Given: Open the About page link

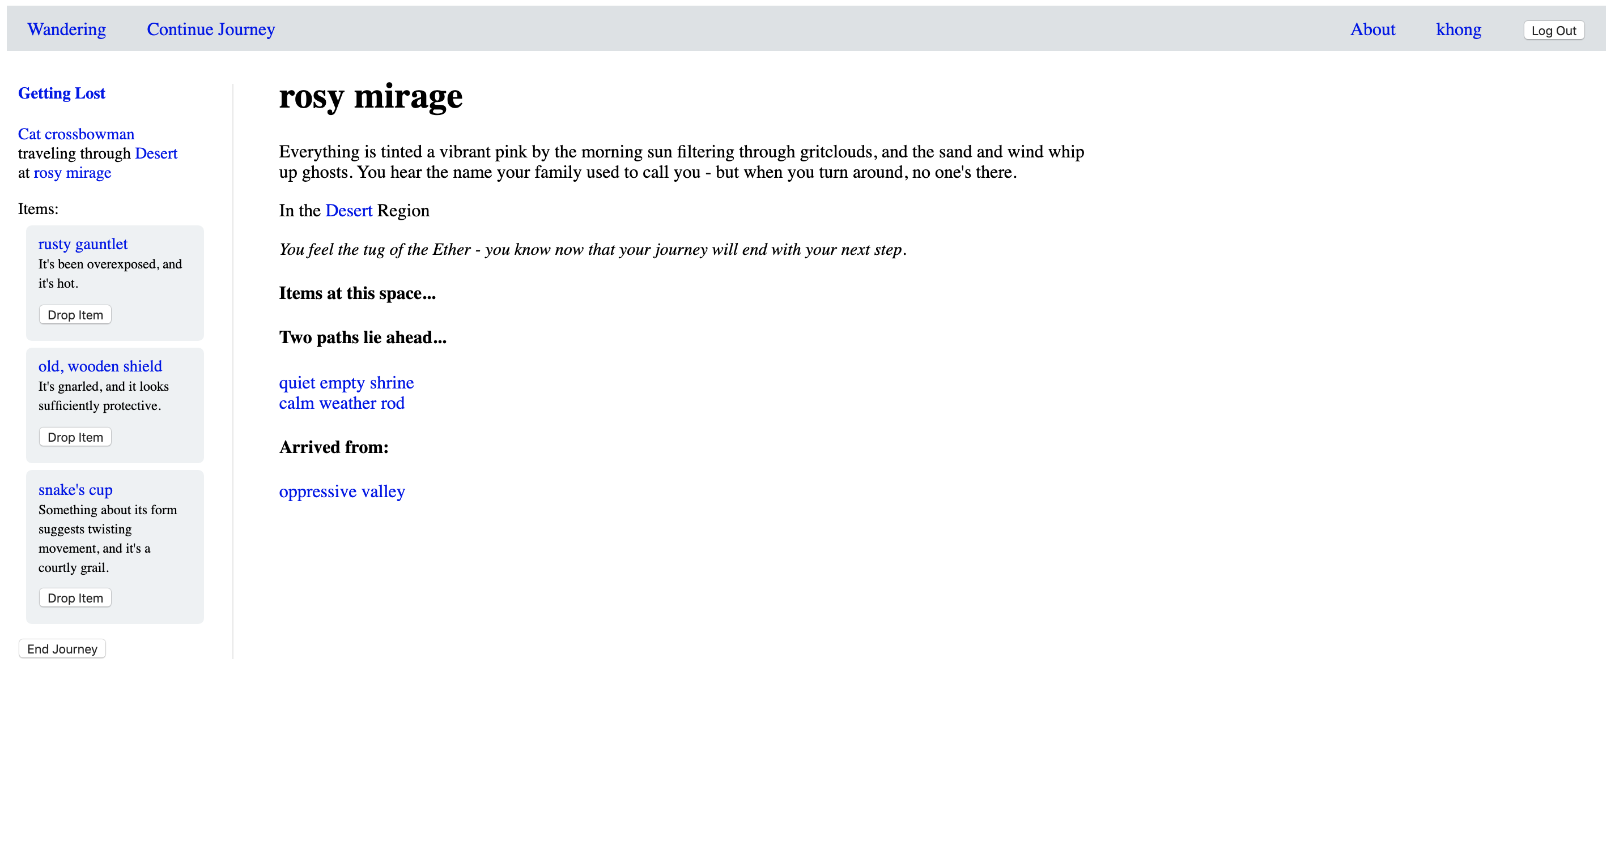Looking at the screenshot, I should pos(1372,29).
